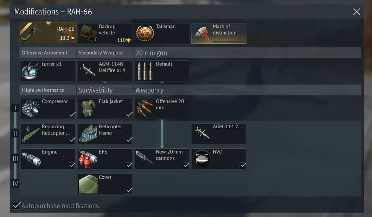Select the Engine modification icon
The height and width of the screenshot is (217, 372).
(31, 159)
